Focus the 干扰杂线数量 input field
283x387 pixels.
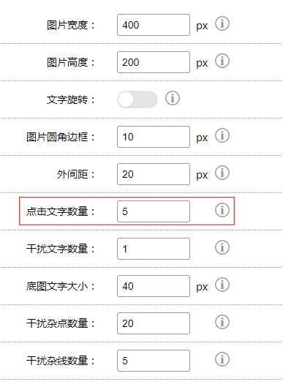tap(154, 361)
